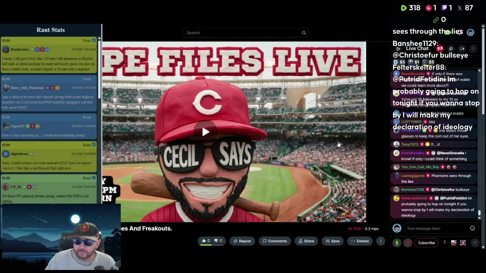Click Tony7073 username in chat
The width and height of the screenshot is (486, 273).
tap(410, 144)
